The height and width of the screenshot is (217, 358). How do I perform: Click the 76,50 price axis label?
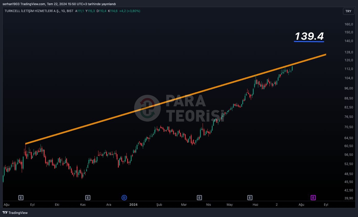point(349,117)
